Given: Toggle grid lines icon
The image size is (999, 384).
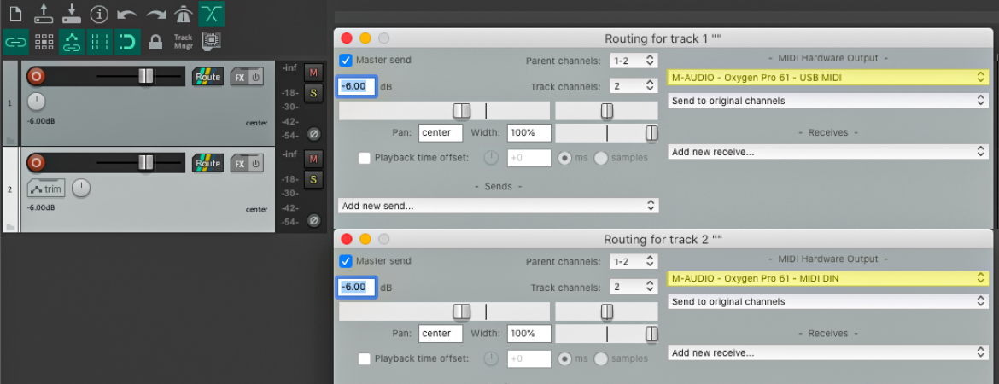Looking at the screenshot, I should click(99, 42).
